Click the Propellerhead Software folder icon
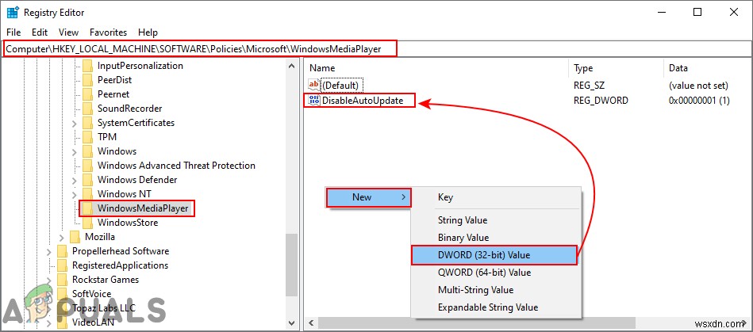Image resolution: width=753 pixels, height=332 pixels. (62, 251)
